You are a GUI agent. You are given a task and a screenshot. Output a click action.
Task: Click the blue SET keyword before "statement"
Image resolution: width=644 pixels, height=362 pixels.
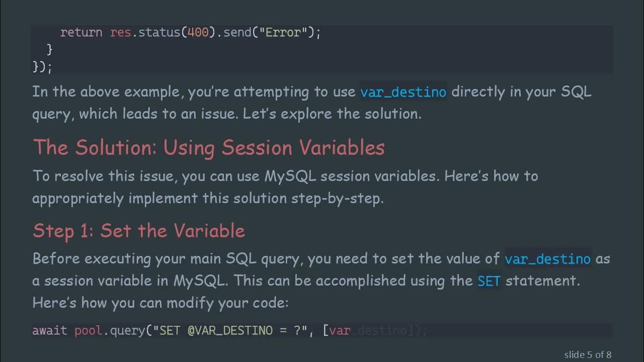pyautogui.click(x=489, y=281)
